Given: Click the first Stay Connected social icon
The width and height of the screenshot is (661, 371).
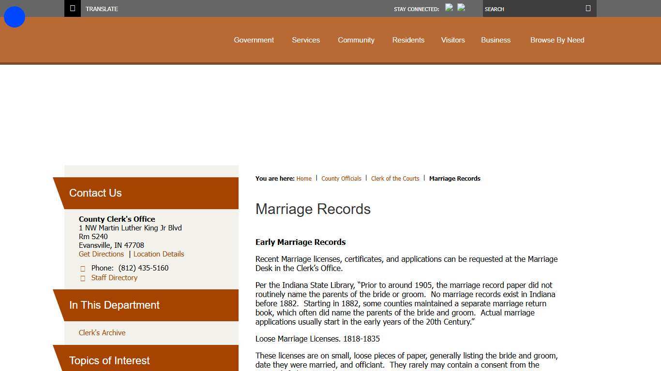Looking at the screenshot, I should (x=449, y=8).
